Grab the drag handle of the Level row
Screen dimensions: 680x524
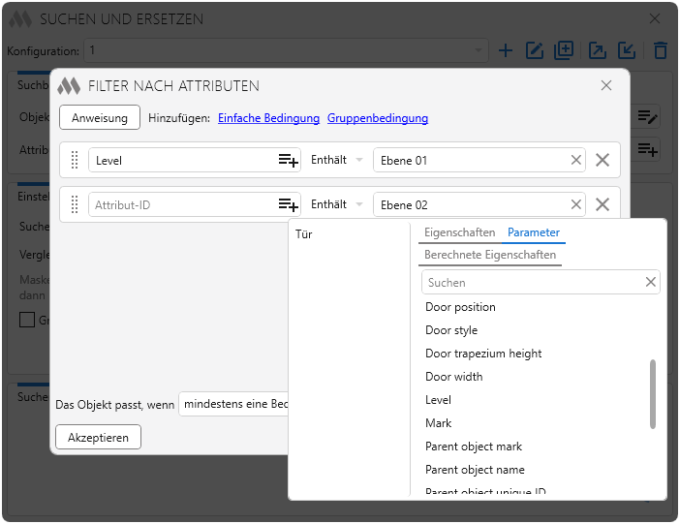(75, 161)
